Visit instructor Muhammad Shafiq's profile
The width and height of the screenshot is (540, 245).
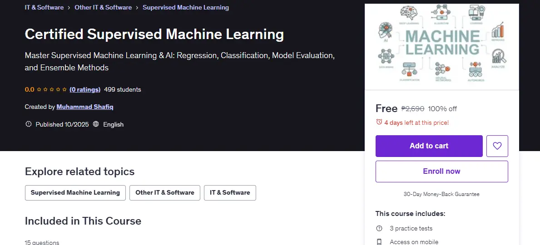tap(85, 107)
